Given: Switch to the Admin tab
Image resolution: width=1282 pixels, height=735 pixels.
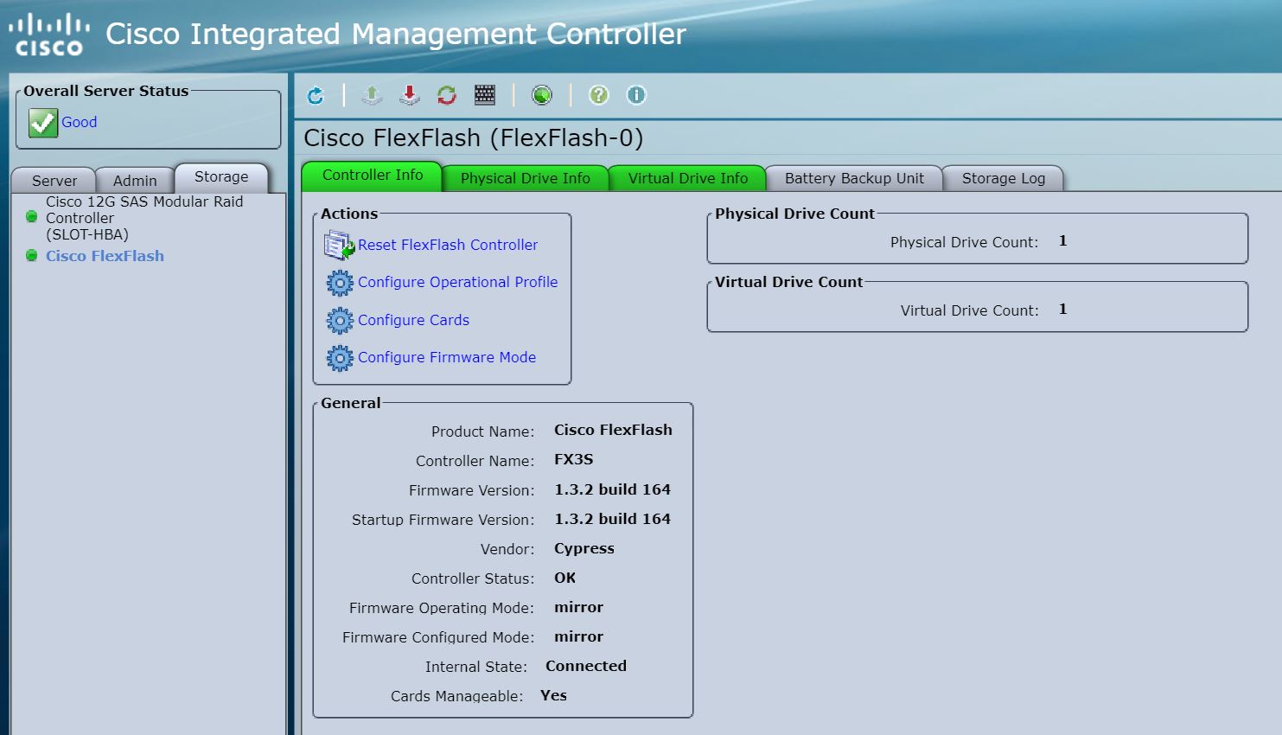Looking at the screenshot, I should 134,180.
